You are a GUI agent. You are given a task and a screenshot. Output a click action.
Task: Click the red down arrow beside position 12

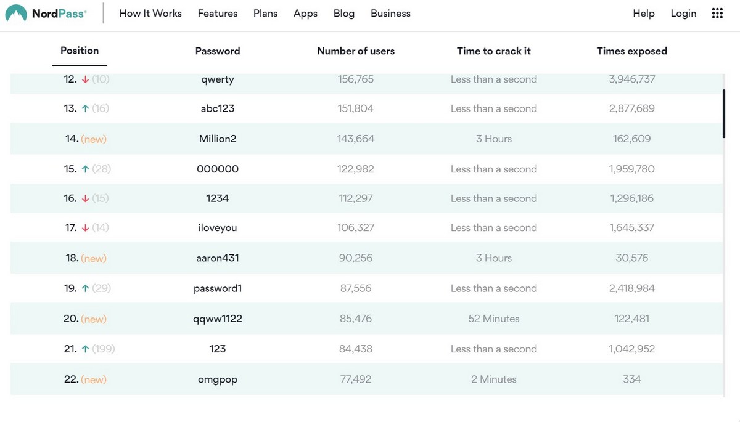point(84,79)
